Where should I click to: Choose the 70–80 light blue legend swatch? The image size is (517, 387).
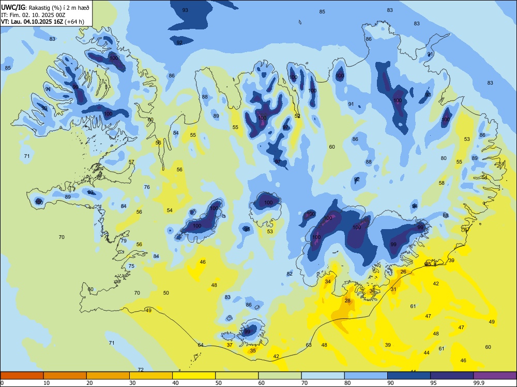[x=323, y=376]
